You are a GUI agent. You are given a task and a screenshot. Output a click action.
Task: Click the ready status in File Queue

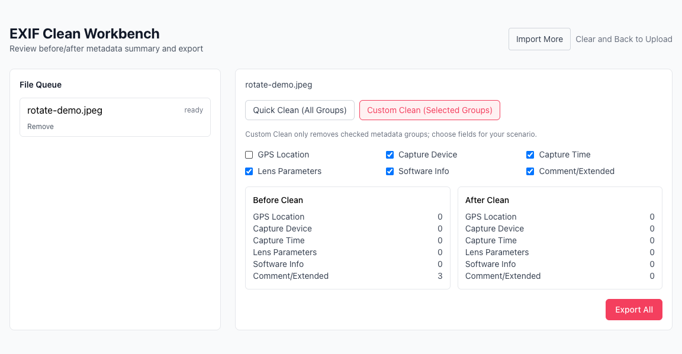pos(194,110)
